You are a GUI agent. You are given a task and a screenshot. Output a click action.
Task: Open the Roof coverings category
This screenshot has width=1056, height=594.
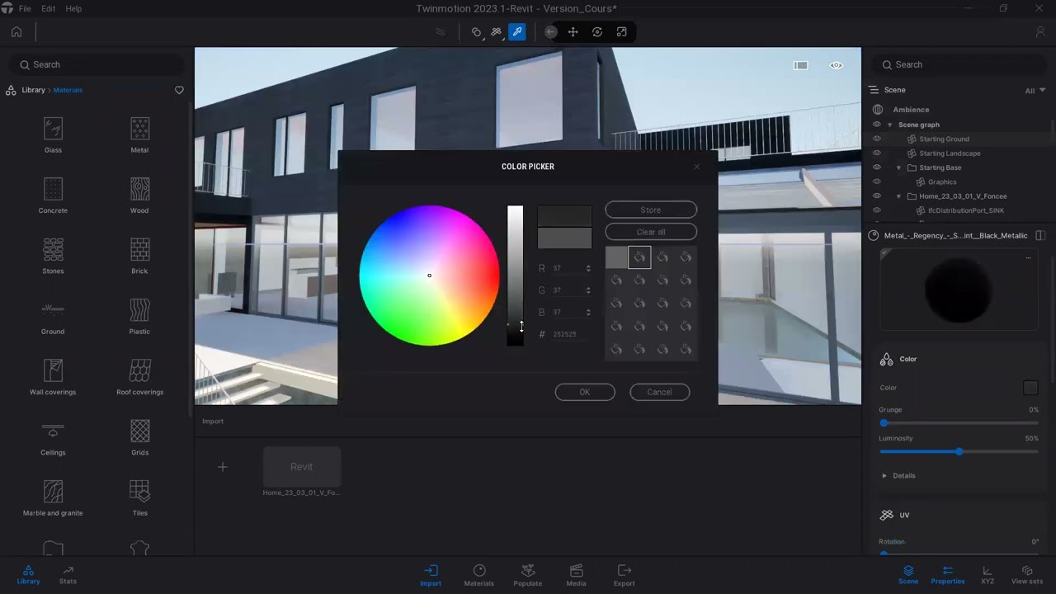click(139, 377)
